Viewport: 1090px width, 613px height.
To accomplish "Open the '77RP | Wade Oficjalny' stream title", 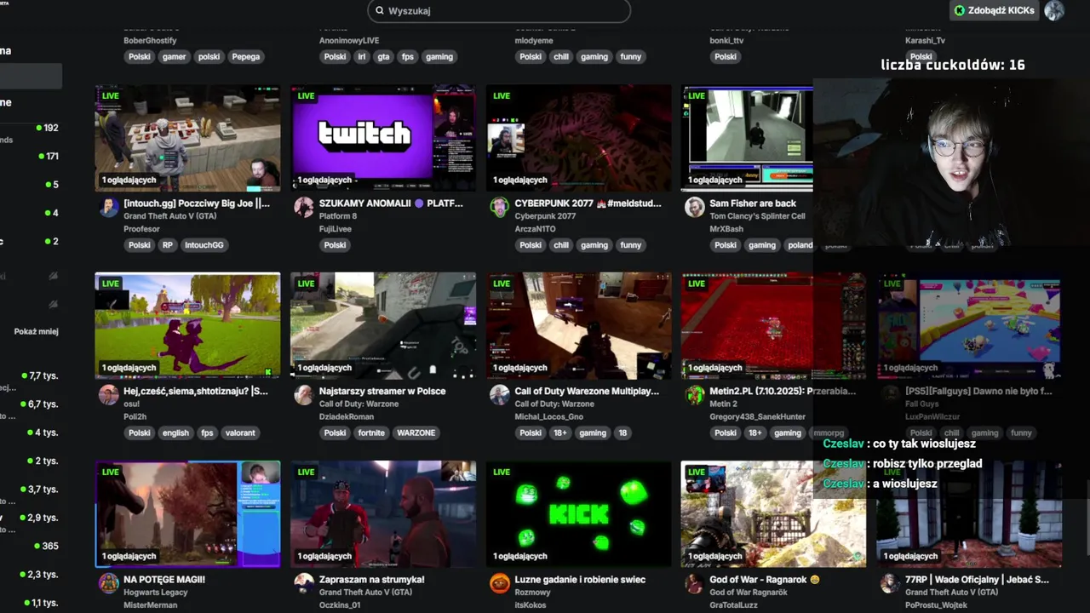I will click(x=977, y=579).
